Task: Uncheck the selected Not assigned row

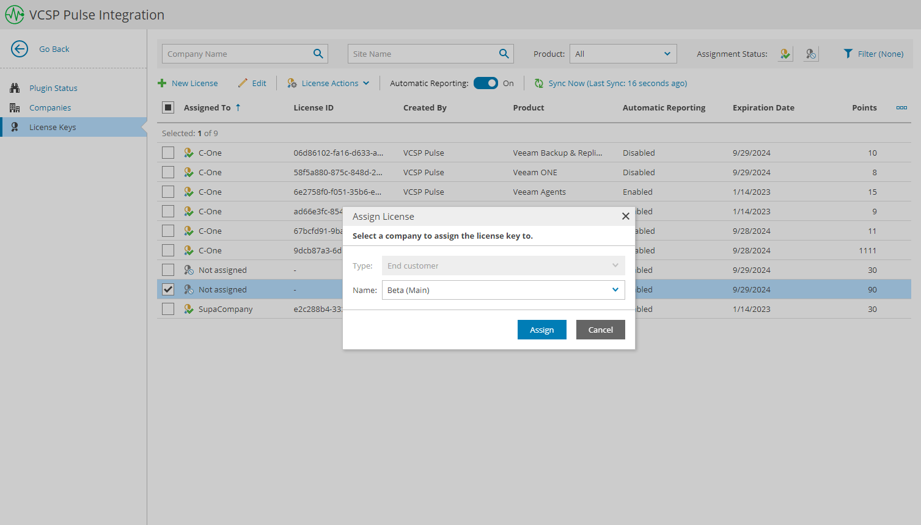Action: 168,289
